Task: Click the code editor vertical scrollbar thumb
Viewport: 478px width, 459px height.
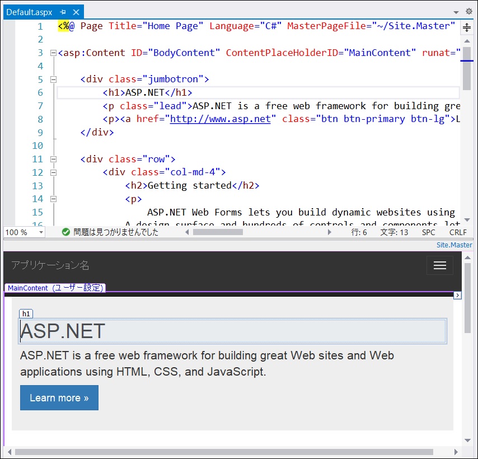Action: click(x=467, y=69)
